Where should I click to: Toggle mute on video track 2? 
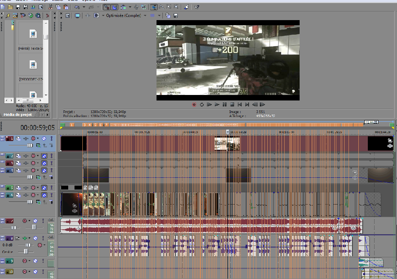(x=44, y=156)
